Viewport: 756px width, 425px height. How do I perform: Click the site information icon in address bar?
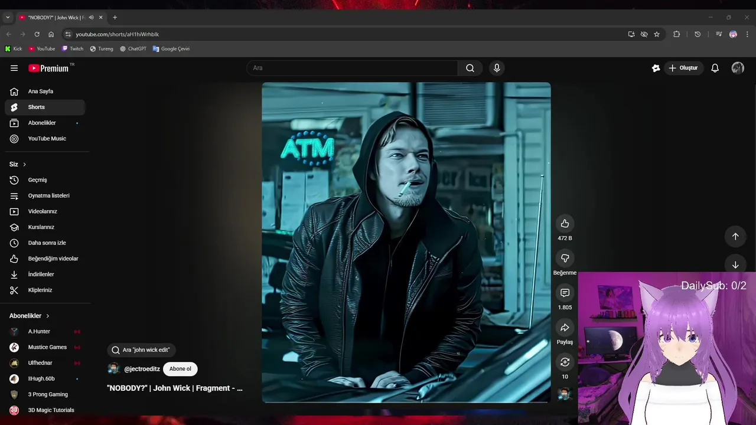[68, 34]
